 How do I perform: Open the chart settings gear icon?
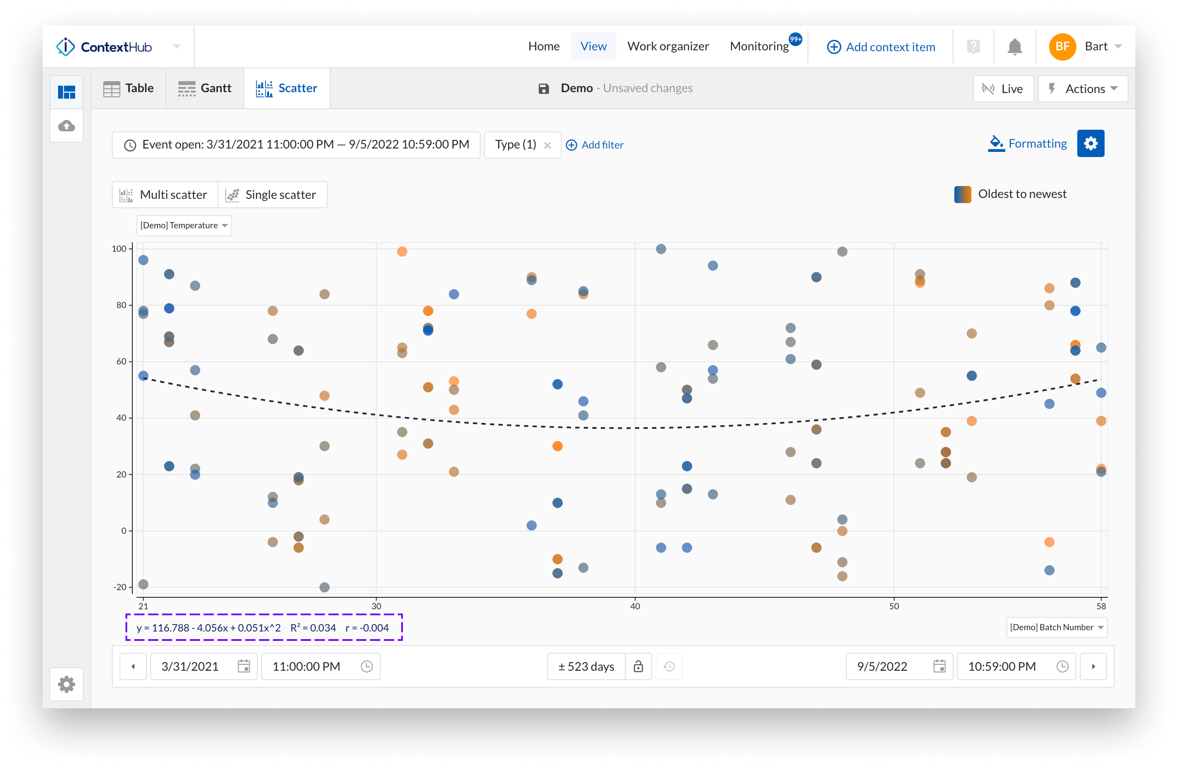1091,143
